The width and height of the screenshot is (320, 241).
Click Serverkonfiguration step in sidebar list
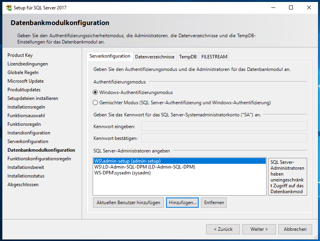tap(28, 141)
